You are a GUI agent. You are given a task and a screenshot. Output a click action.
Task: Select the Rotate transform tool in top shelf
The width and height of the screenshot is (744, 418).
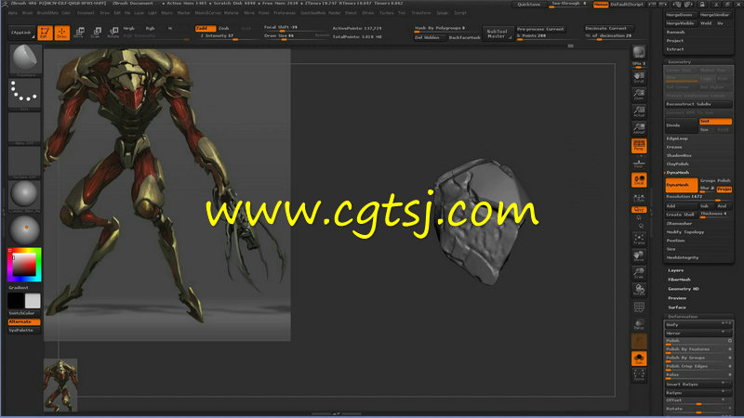click(113, 33)
